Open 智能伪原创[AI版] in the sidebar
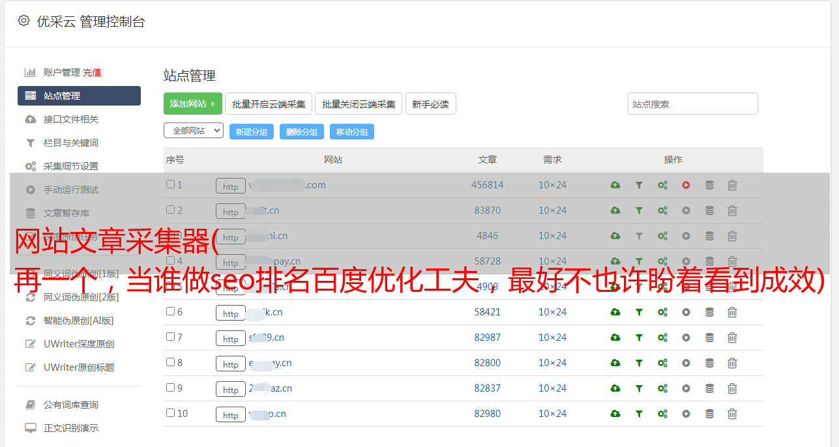 79,321
